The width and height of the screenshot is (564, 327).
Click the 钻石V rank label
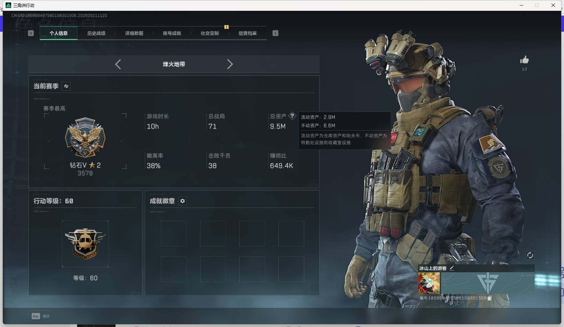click(x=85, y=165)
